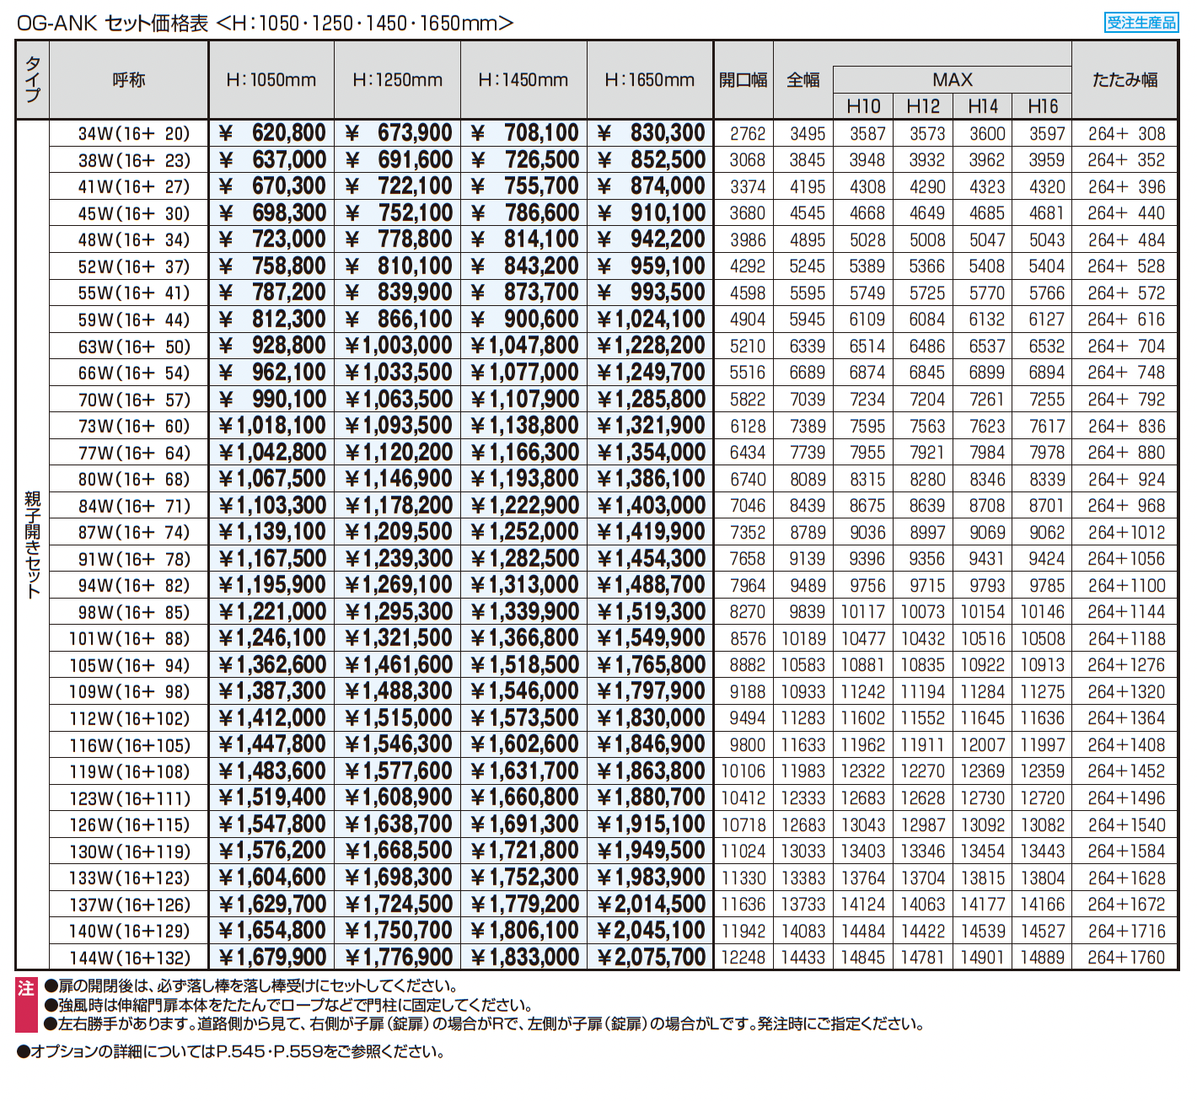
Task: Select folding width 264+1012
Action: [x=1126, y=533]
